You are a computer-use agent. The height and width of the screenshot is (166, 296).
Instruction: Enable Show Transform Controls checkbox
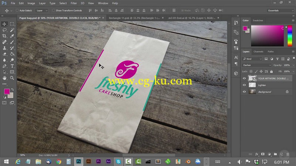[53, 11]
